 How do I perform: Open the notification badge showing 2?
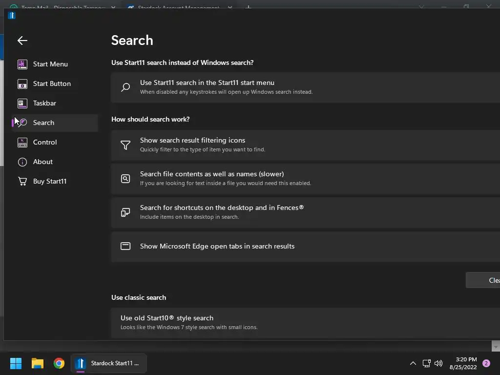486,363
